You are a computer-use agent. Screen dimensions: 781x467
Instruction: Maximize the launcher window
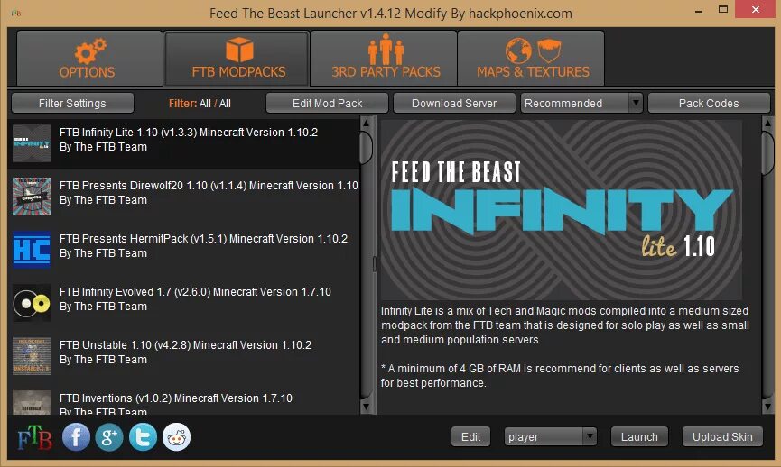pyautogui.click(x=722, y=9)
